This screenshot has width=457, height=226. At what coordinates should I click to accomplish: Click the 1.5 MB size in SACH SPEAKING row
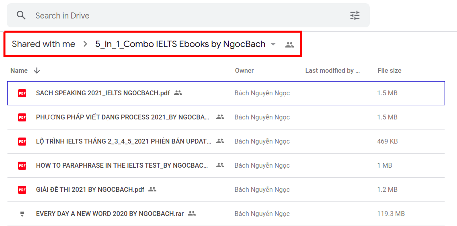point(387,93)
